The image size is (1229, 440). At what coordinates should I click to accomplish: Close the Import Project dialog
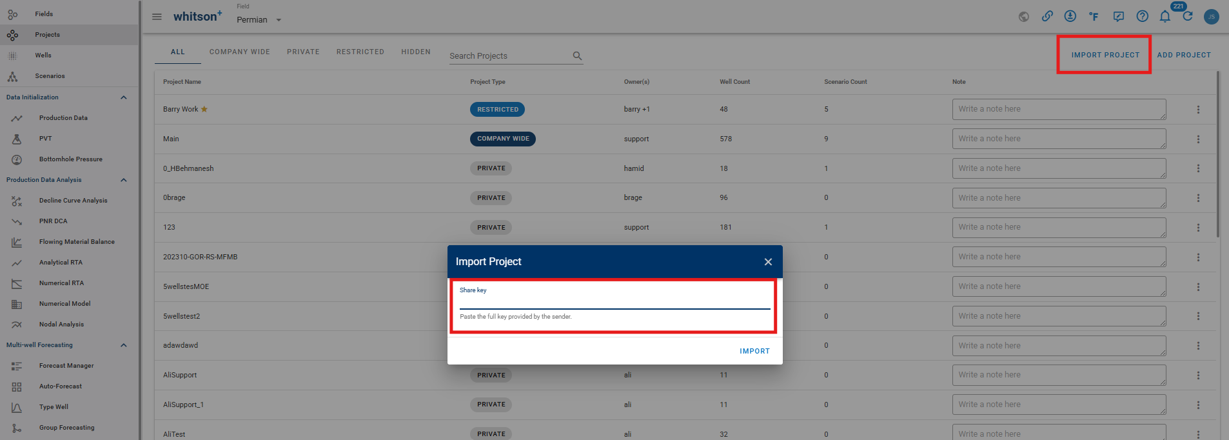[768, 262]
